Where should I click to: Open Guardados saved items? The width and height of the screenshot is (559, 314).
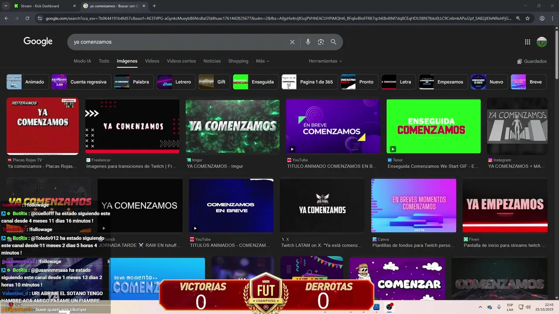click(532, 61)
